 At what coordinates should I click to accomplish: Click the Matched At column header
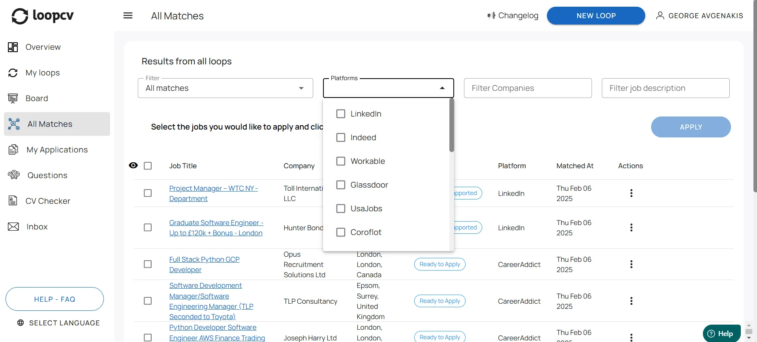[575, 166]
